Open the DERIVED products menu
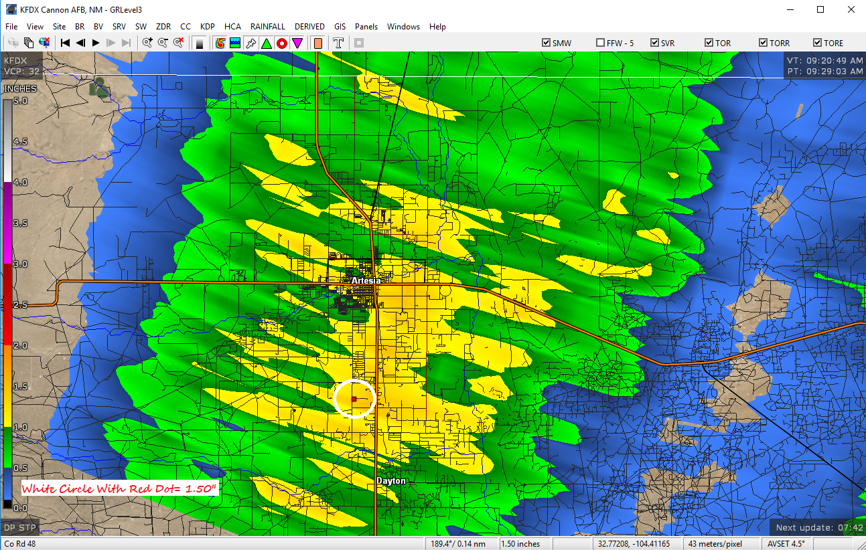 pos(310,27)
